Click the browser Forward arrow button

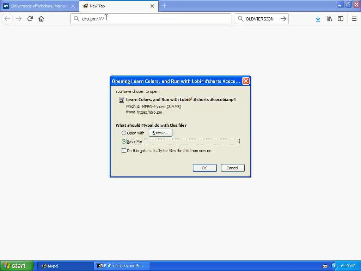pos(19,19)
